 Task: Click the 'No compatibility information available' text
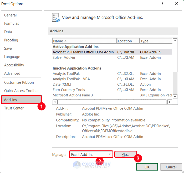pos(114,120)
